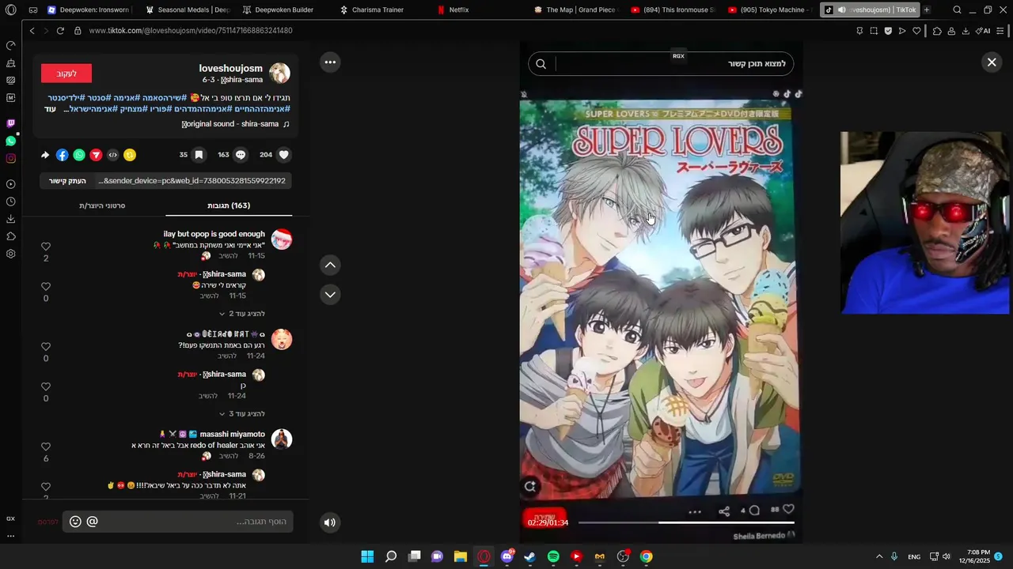The image size is (1013, 569).
Task: Switch to the comments (163) tab
Action: [229, 205]
